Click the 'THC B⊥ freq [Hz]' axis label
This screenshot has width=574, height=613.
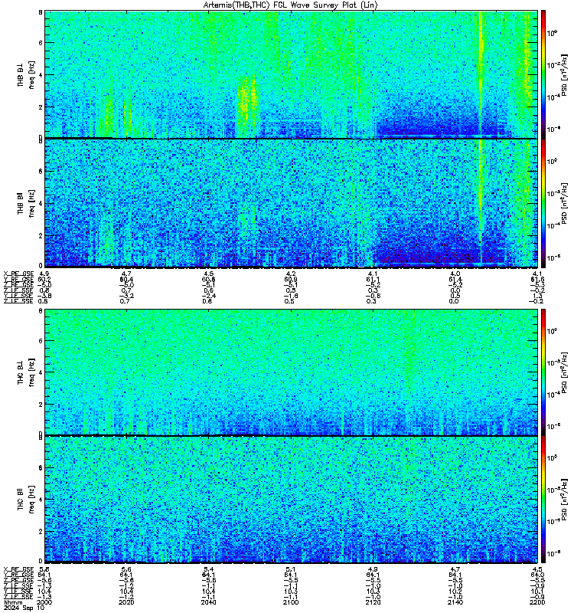[x=26, y=372]
